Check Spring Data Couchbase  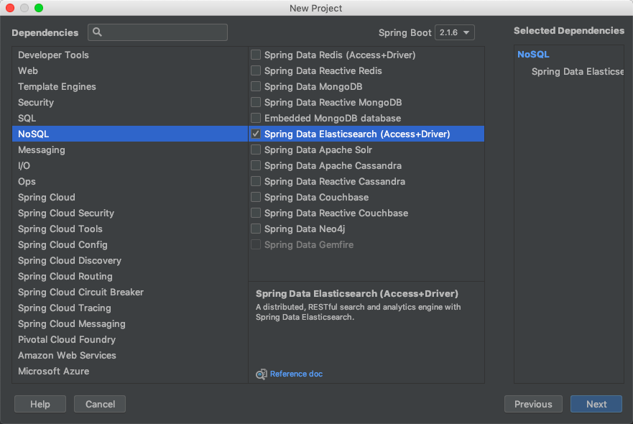(256, 197)
